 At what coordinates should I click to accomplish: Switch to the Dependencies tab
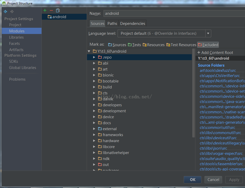(133, 23)
